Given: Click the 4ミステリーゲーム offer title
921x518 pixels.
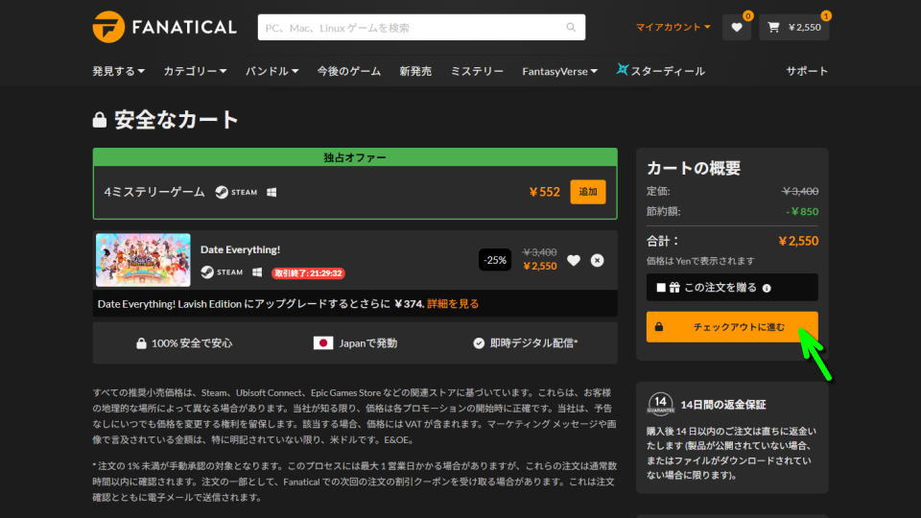Looking at the screenshot, I should (154, 192).
